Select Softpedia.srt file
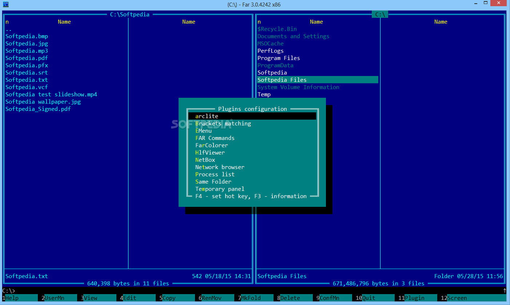Viewport: 510px width, 305px height. 27,72
